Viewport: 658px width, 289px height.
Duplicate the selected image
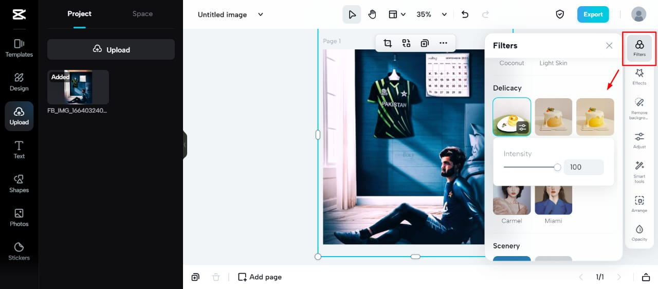coord(425,43)
